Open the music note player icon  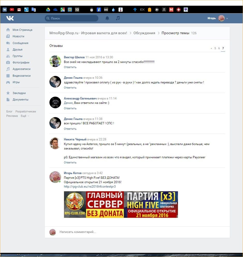[118, 18]
